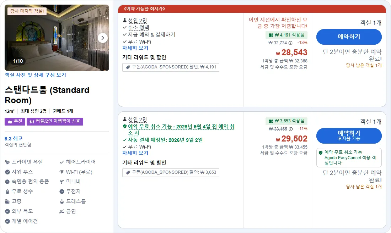
Task: Click '성인 2명' in the second offer
Action: [138, 120]
